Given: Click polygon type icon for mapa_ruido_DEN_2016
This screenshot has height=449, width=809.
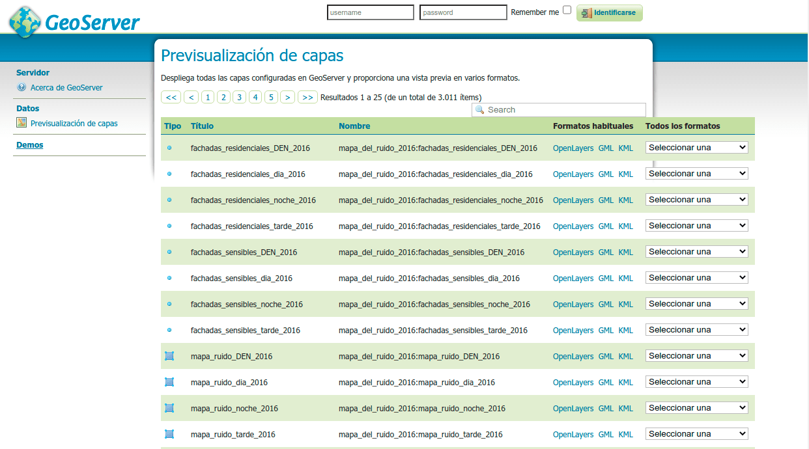Looking at the screenshot, I should pyautogui.click(x=169, y=356).
